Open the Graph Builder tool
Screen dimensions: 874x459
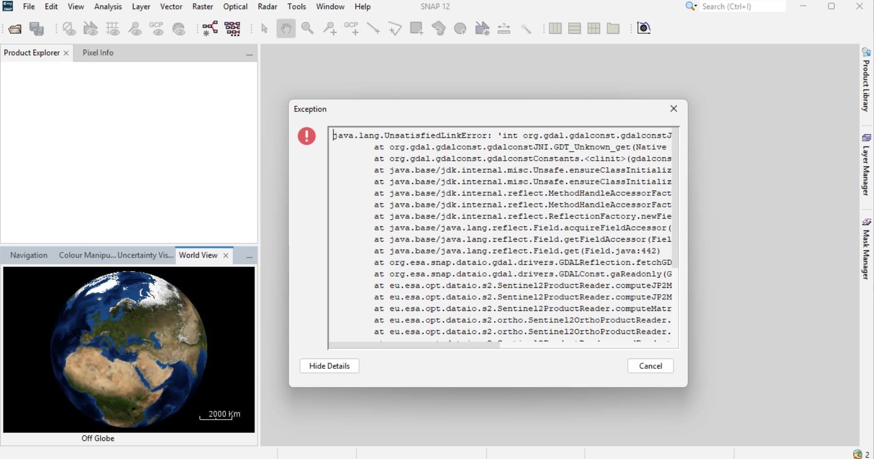click(x=210, y=29)
